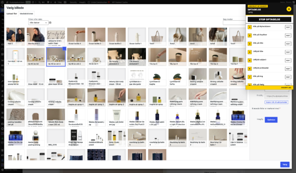Select the Ocean bottle 2 thumbnail
The image size is (296, 173).
click(117, 36)
